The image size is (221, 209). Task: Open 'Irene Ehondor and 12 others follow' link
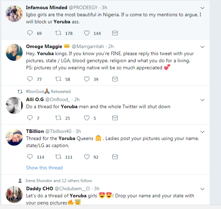(x=59, y=181)
